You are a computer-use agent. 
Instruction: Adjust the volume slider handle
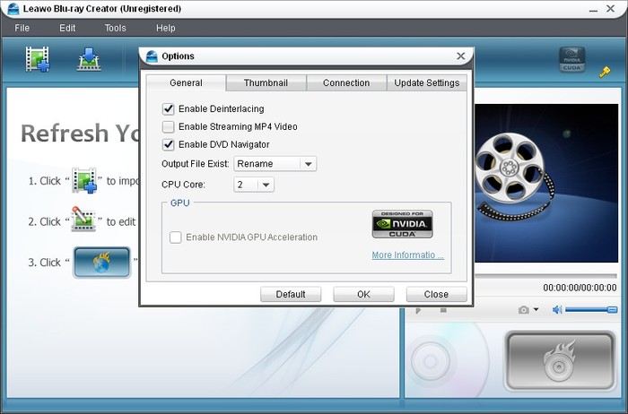coord(612,310)
